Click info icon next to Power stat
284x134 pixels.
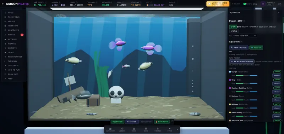tap(77, 2)
